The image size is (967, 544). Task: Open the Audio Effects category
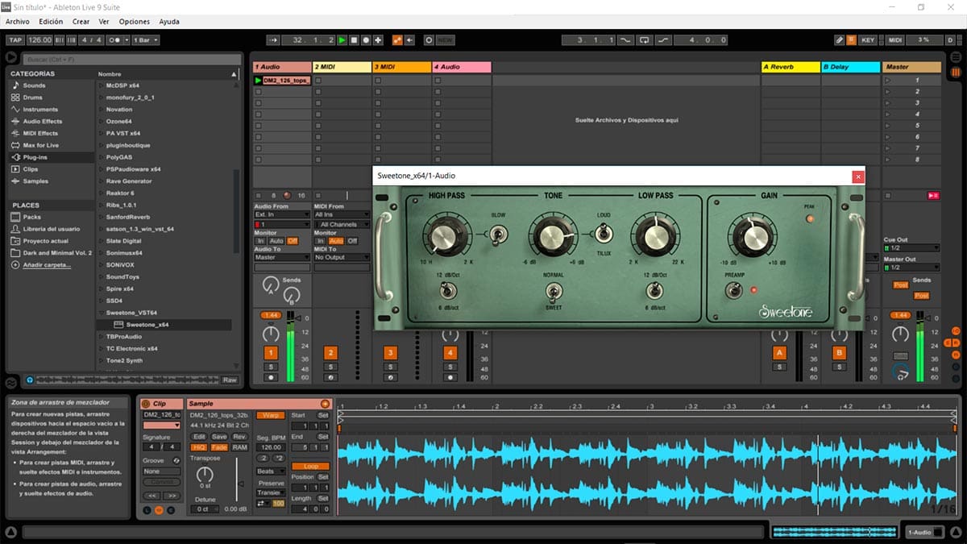pyautogui.click(x=42, y=122)
